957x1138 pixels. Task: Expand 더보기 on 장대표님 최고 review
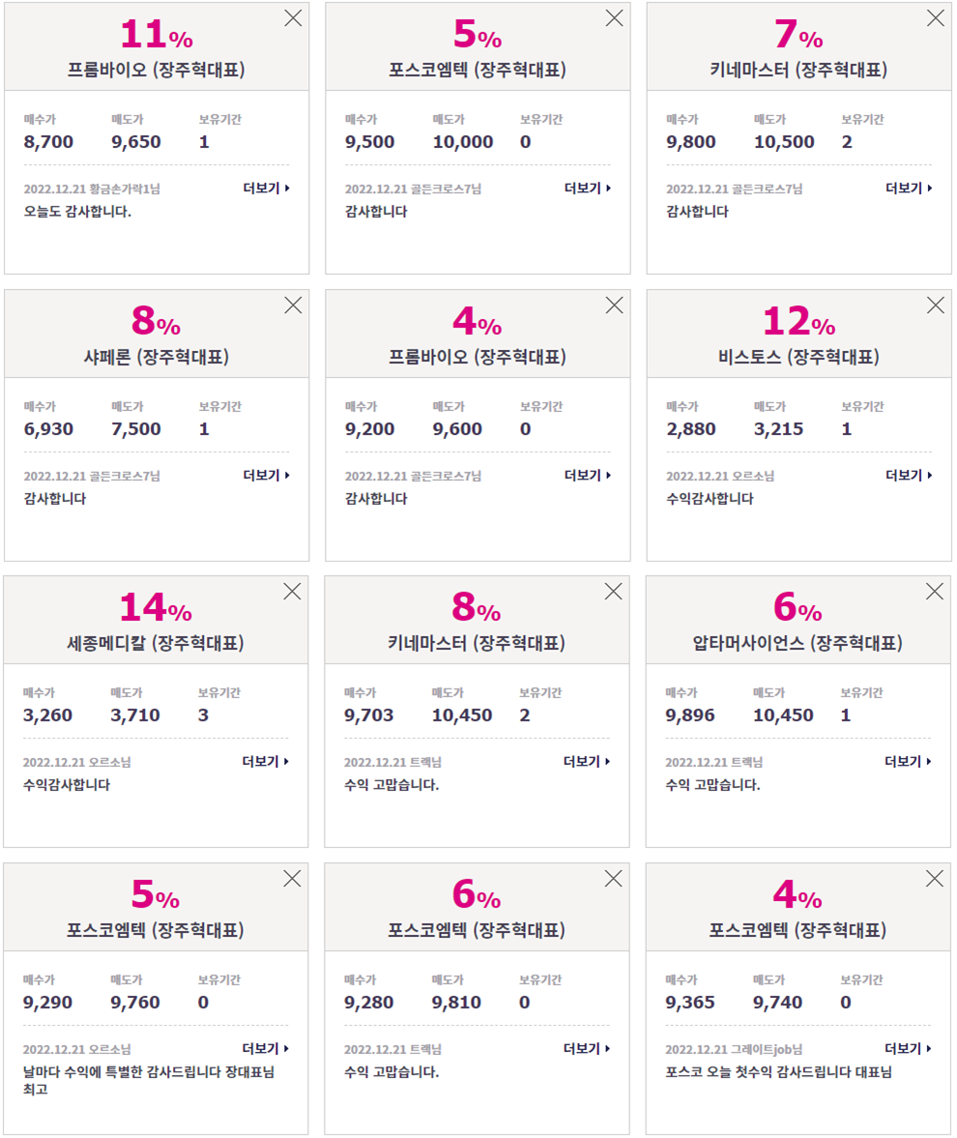click(266, 1049)
